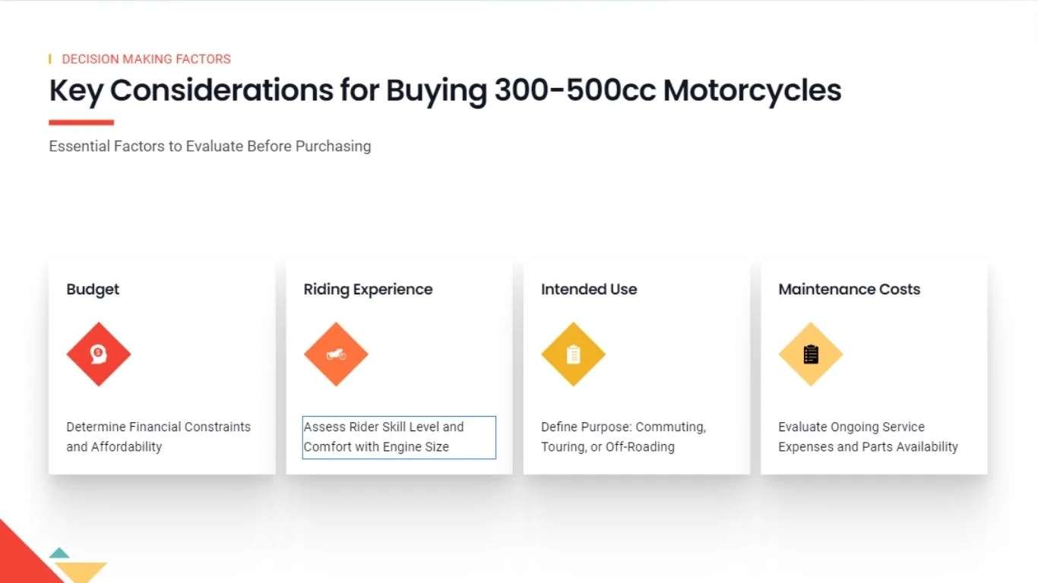The height and width of the screenshot is (583, 1038).
Task: Select the orange motorcycle diamond icon
Action: (336, 355)
